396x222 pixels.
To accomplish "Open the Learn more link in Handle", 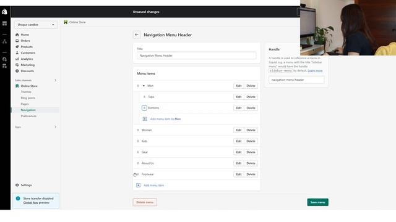I will (315, 70).
